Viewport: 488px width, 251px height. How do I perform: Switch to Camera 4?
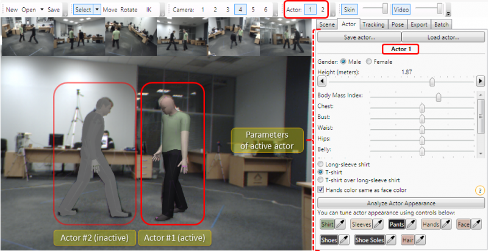240,9
